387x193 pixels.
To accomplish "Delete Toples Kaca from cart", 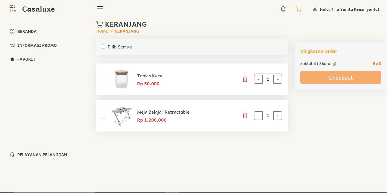I will pos(245,79).
